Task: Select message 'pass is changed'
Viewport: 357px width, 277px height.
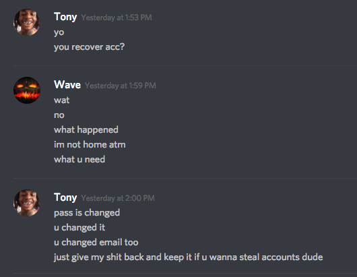Action: coord(87,213)
